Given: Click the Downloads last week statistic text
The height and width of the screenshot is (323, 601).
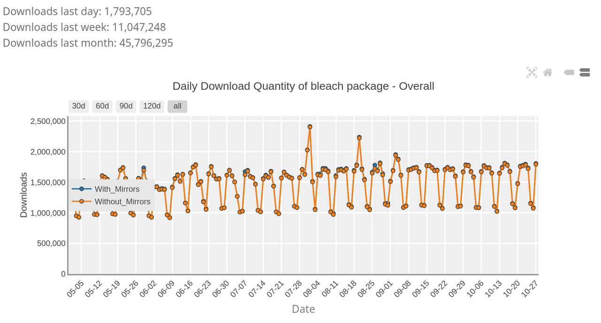Looking at the screenshot, I should tap(85, 27).
